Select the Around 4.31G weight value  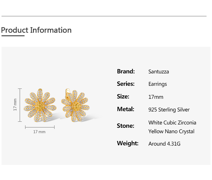[x=164, y=144]
